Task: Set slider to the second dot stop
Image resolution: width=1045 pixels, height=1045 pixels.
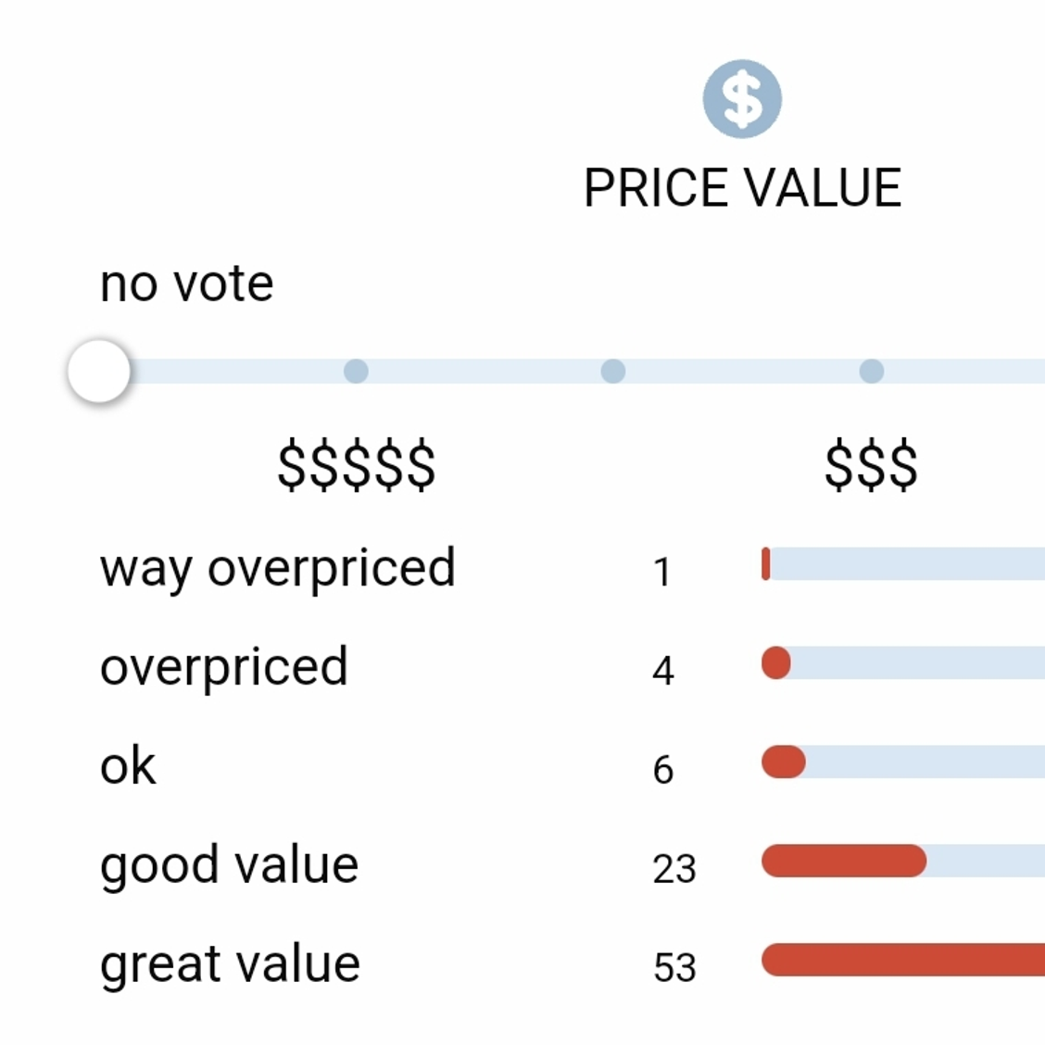Action: click(613, 371)
